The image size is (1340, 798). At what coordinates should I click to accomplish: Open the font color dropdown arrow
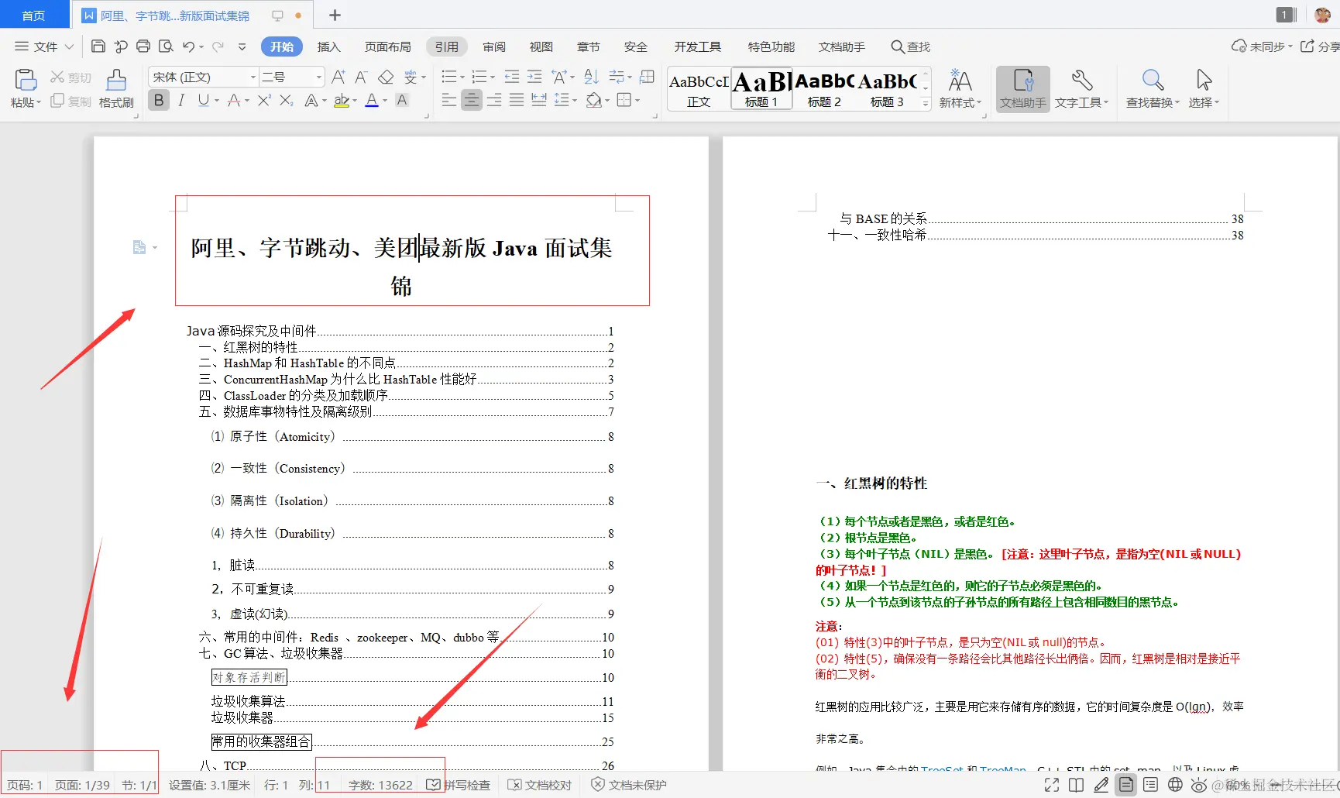(384, 101)
